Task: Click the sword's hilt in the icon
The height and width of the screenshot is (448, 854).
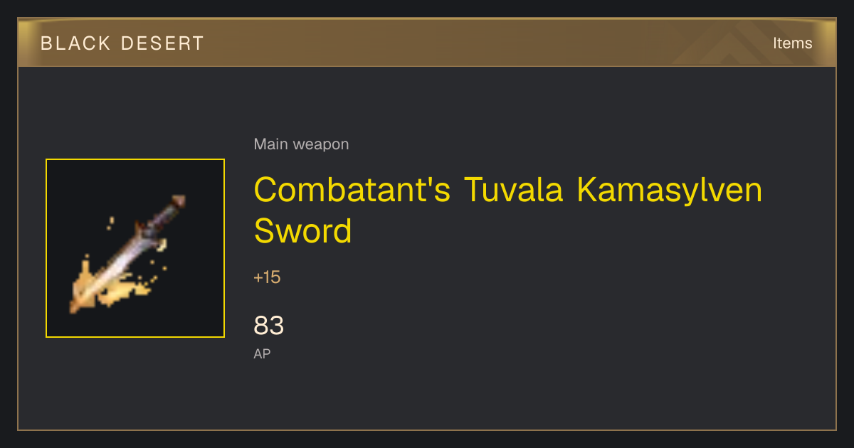Action: coord(168,212)
